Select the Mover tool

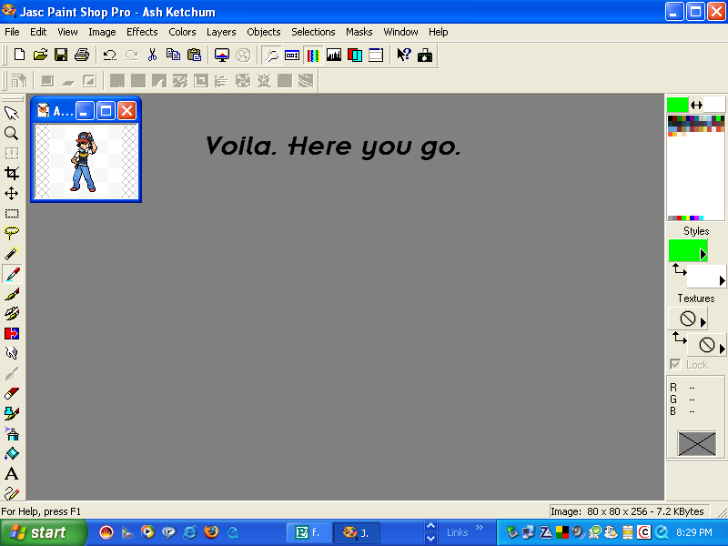pos(12,193)
